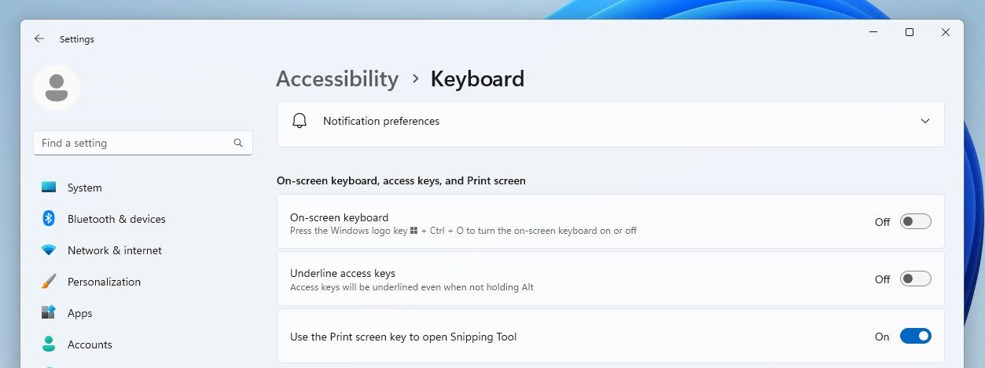The height and width of the screenshot is (368, 985).
Task: Click the System monitor icon
Action: (49, 188)
